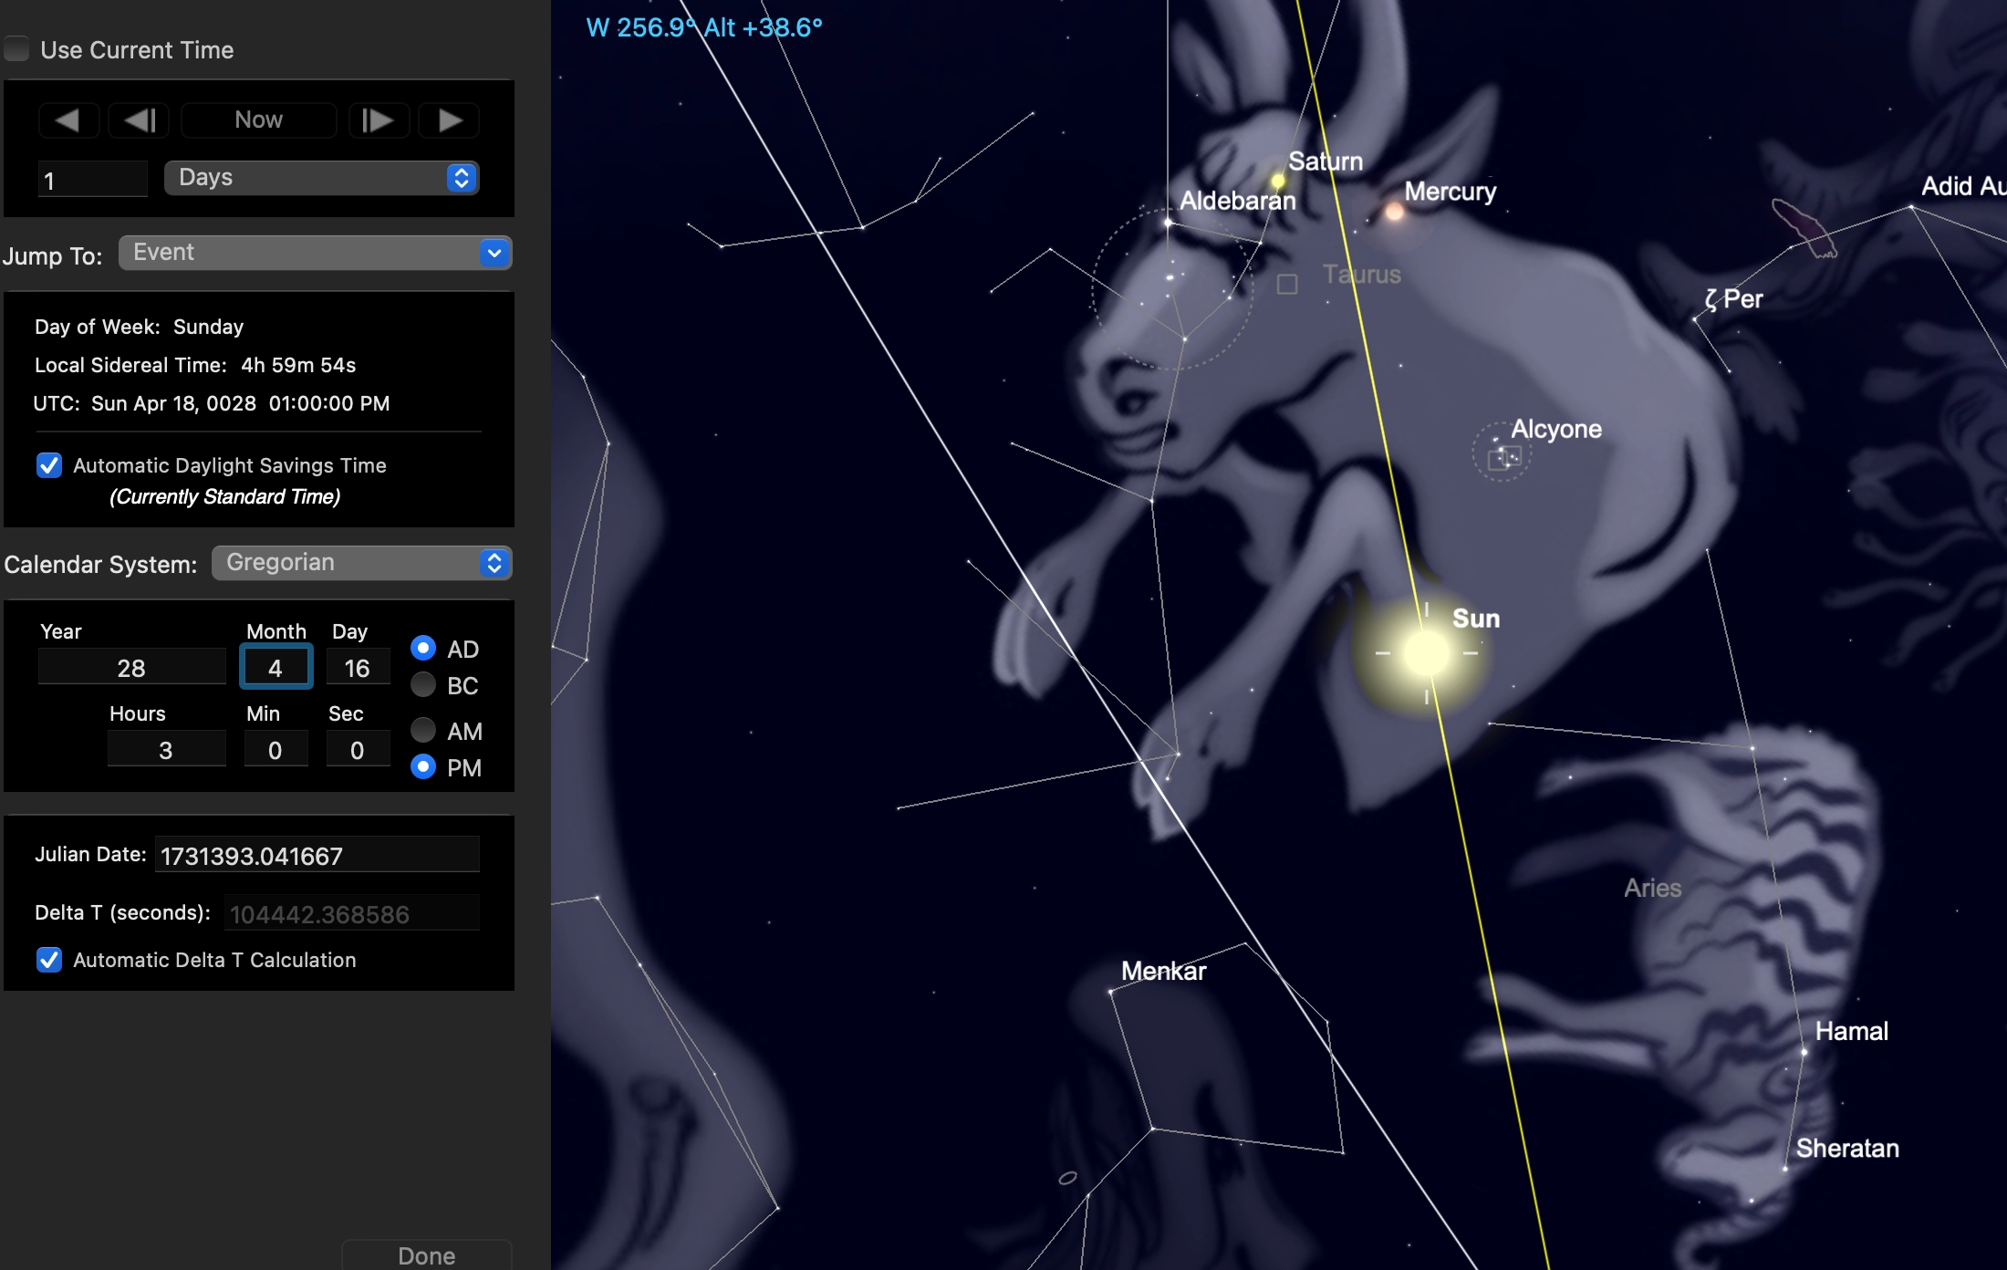Click the run time backward arrow
This screenshot has height=1270, width=2007.
[68, 120]
